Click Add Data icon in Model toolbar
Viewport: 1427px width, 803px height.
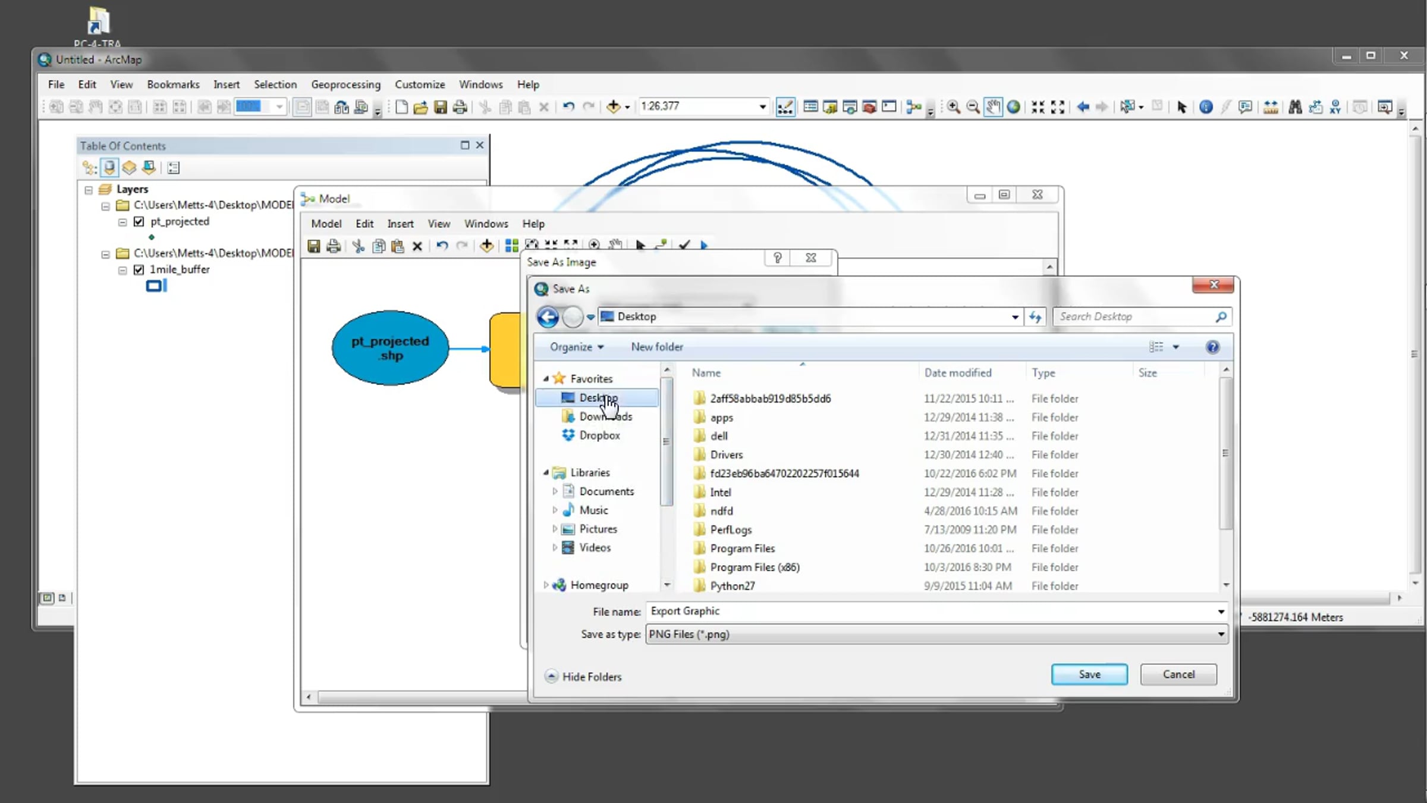click(x=486, y=246)
